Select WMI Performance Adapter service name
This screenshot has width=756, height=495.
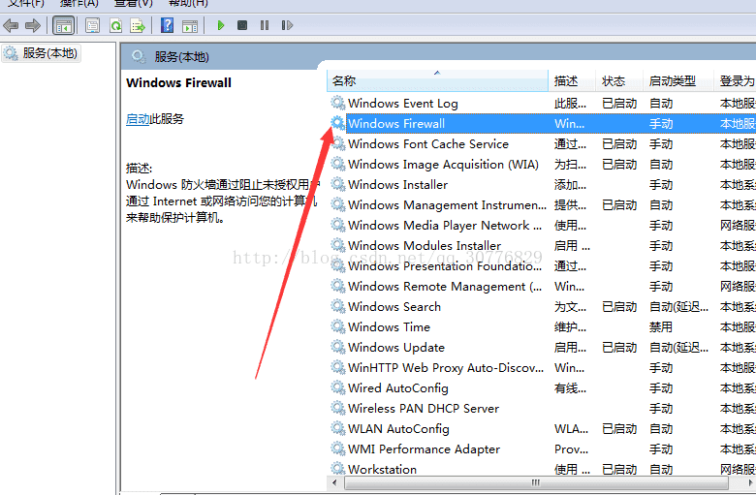tap(424, 449)
